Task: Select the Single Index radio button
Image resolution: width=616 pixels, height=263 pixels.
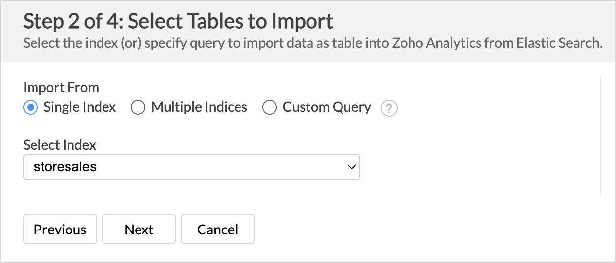Action: (x=31, y=107)
